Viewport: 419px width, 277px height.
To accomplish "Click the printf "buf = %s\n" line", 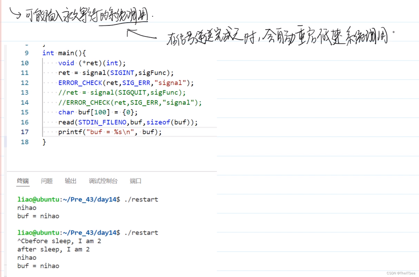I will pos(110,132).
